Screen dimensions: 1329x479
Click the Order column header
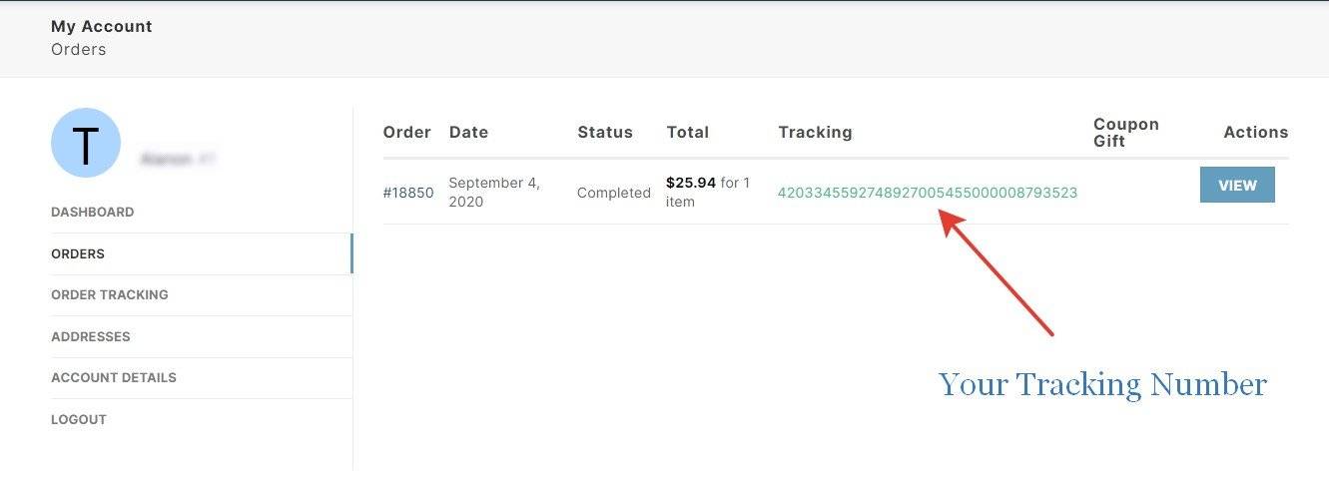coord(407,132)
